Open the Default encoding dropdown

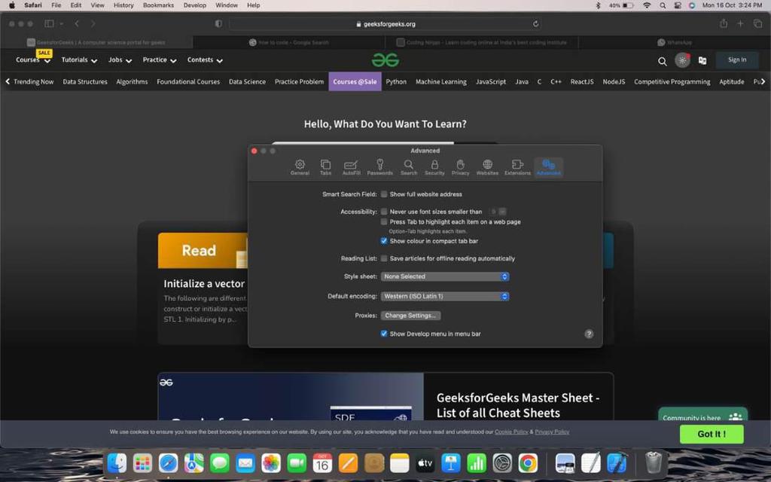click(x=444, y=296)
